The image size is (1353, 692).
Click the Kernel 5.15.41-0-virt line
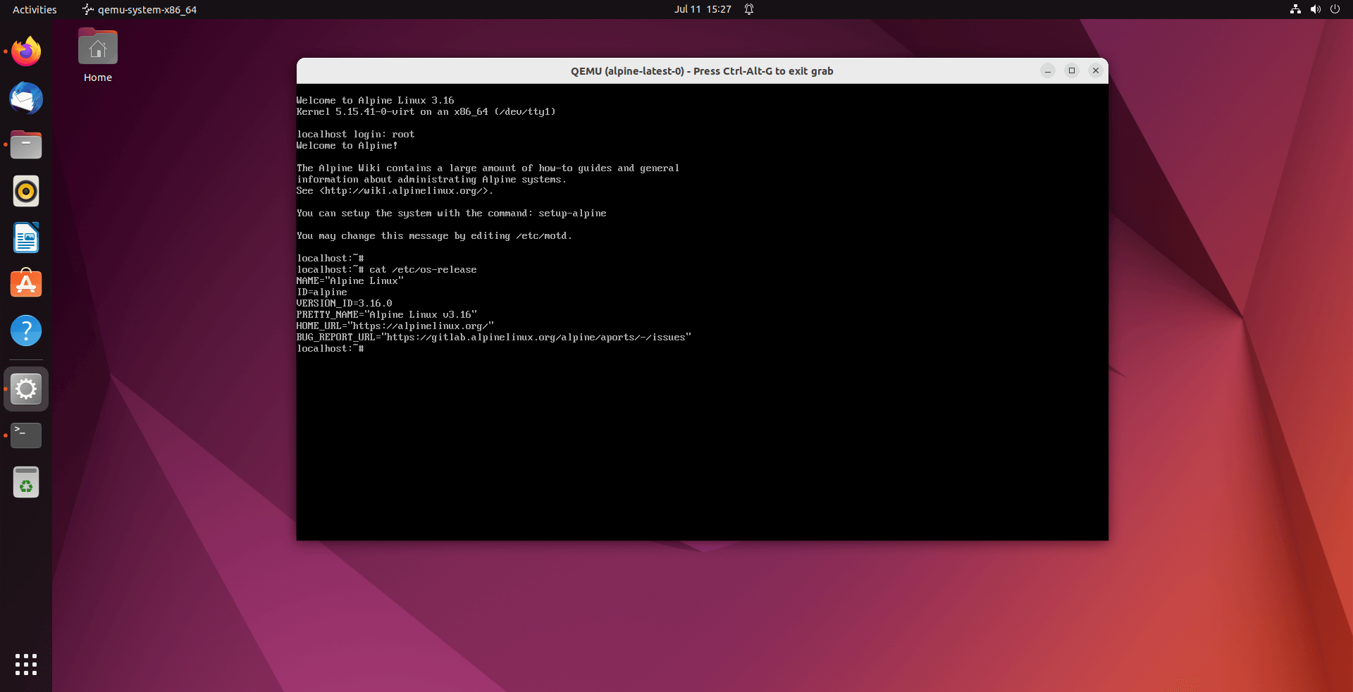tap(426, 112)
